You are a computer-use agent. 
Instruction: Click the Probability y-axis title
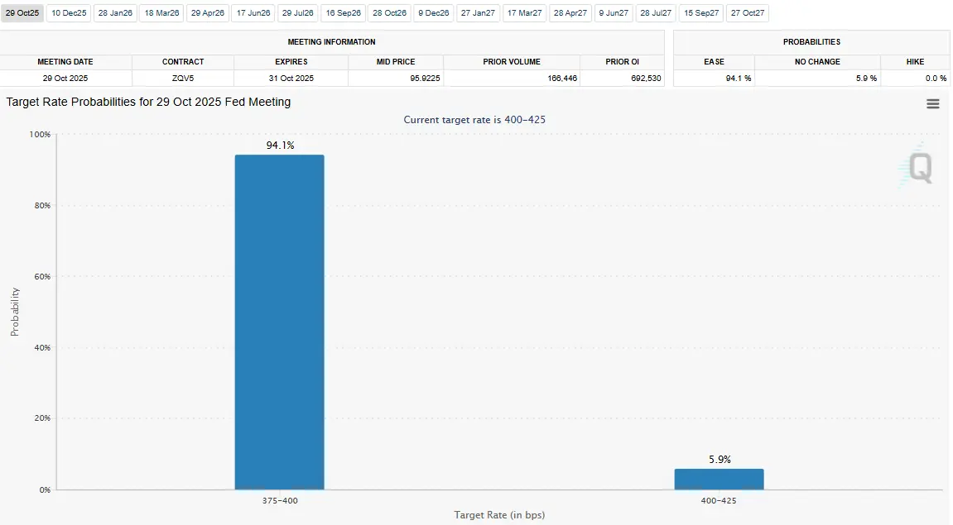pos(15,312)
